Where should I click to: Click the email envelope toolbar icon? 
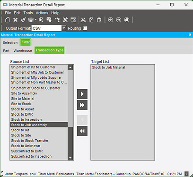tap(49, 20)
